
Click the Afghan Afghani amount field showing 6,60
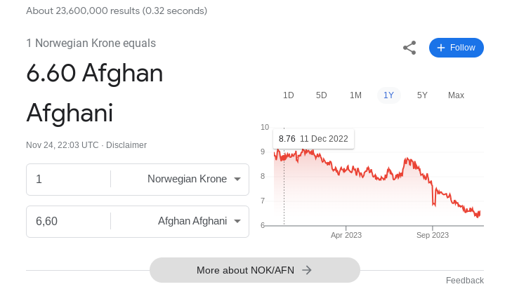[69, 221]
